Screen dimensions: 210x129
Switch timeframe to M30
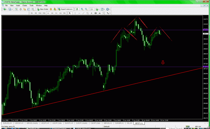[44, 13]
